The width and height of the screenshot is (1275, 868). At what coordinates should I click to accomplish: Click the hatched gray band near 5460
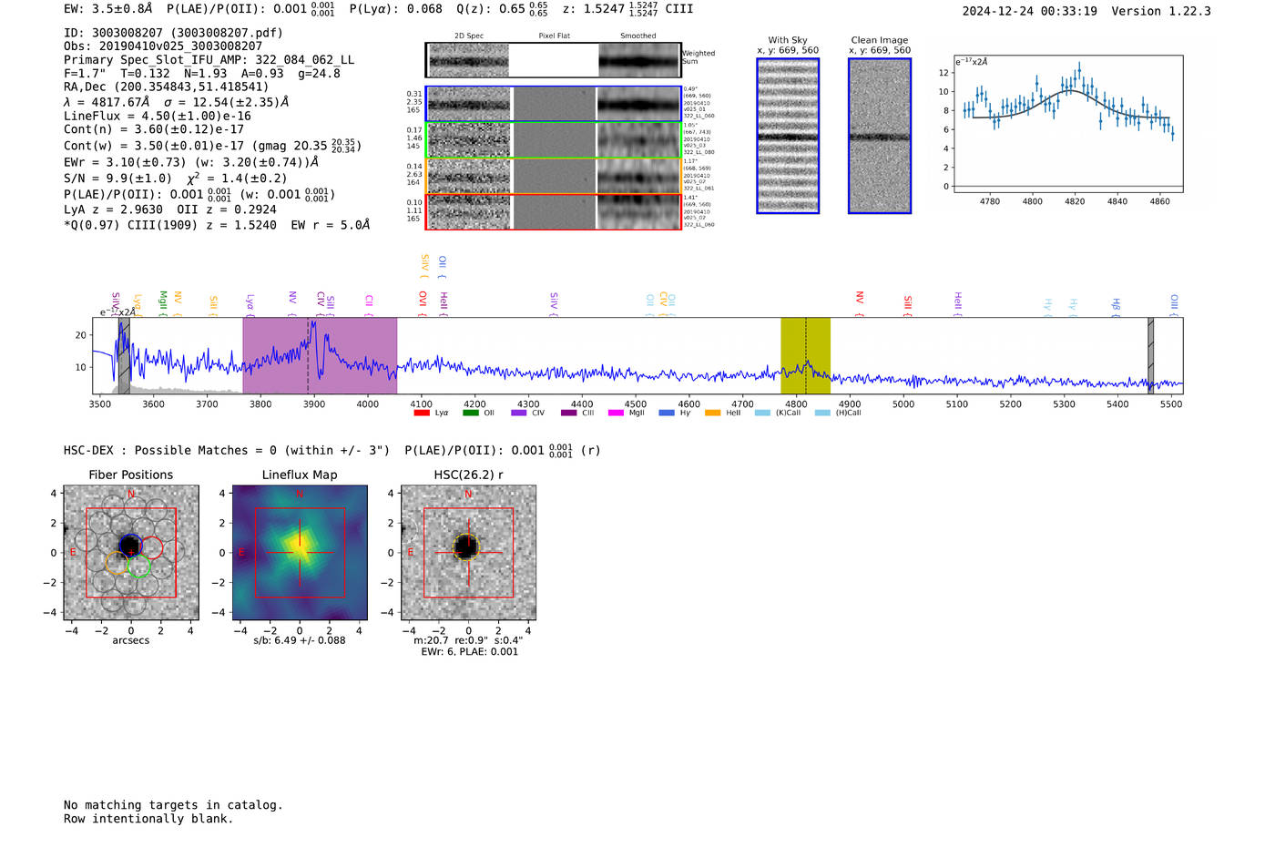[1150, 355]
